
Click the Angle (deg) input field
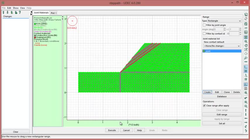click(219, 29)
